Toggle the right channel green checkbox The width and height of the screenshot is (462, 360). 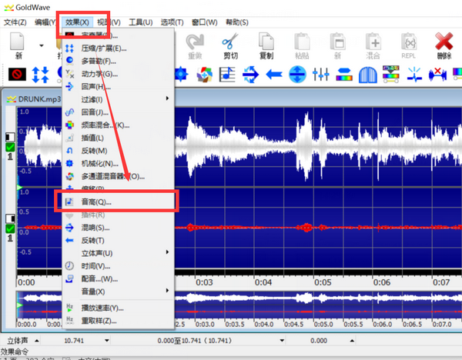10,228
